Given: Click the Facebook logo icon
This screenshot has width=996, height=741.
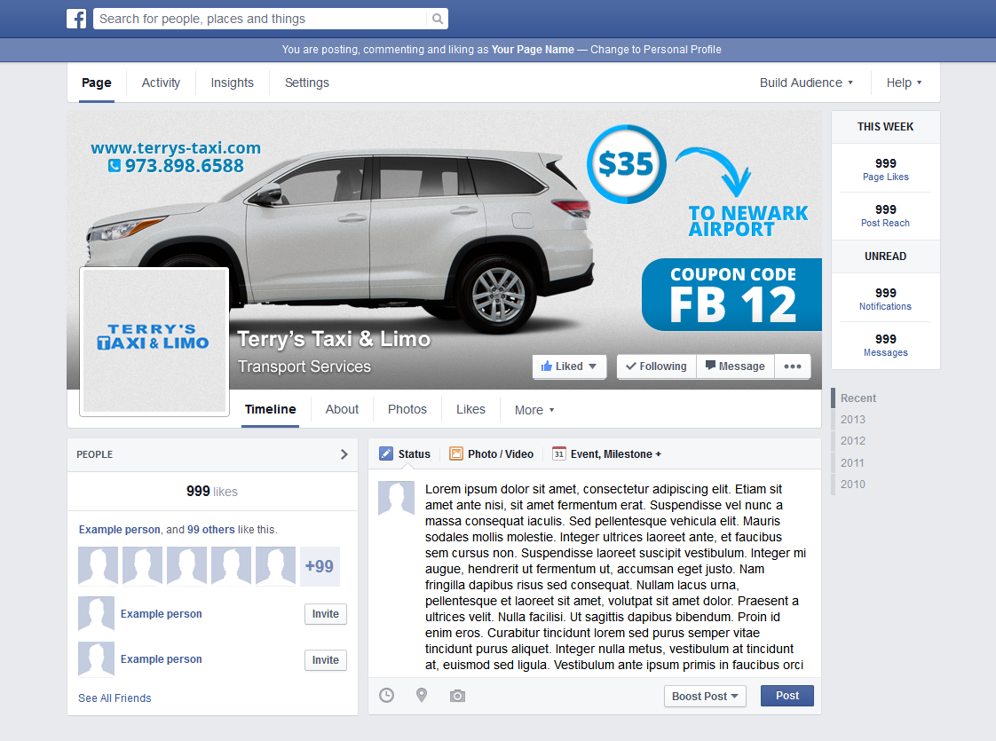Looking at the screenshot, I should [x=76, y=19].
